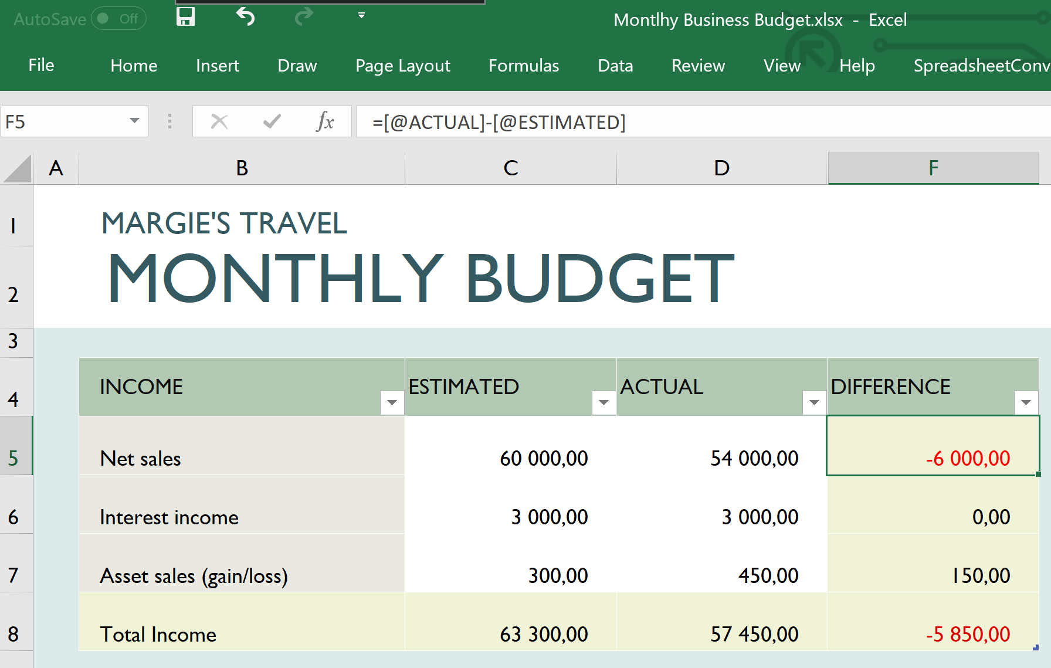This screenshot has height=668, width=1051.
Task: Click the Name Box showing F5
Action: tap(63, 121)
